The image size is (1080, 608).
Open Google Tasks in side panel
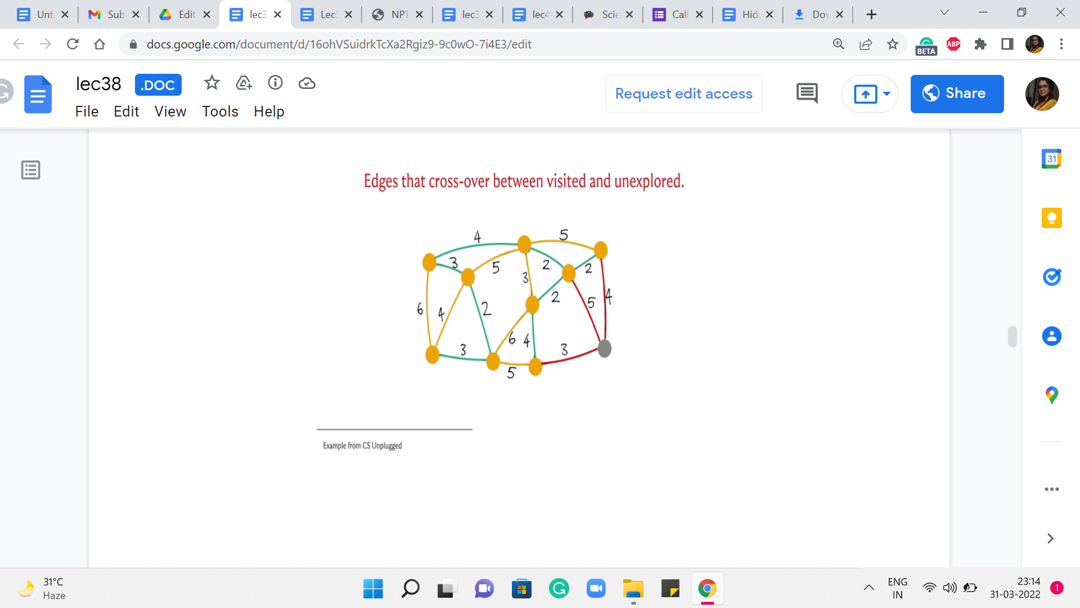point(1051,277)
